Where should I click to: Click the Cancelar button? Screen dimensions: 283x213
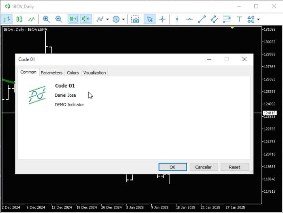point(204,167)
